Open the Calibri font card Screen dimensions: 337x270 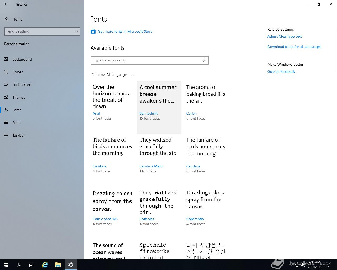(x=206, y=108)
